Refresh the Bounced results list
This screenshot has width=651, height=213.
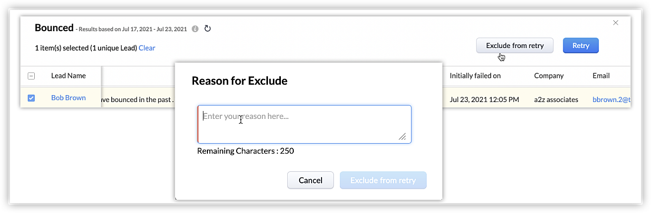pos(208,29)
